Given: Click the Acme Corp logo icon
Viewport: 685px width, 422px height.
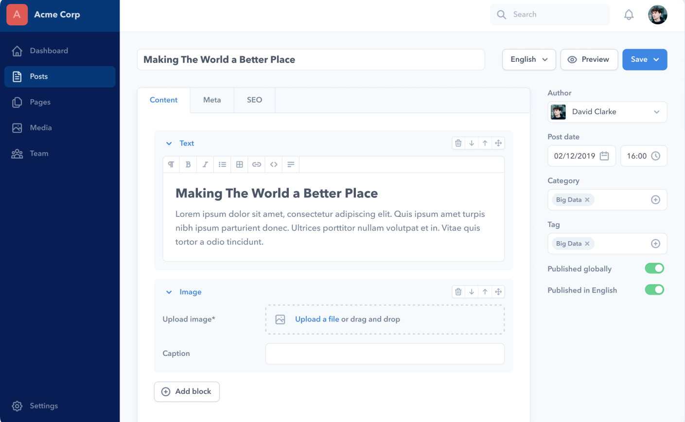Looking at the screenshot, I should [x=17, y=15].
